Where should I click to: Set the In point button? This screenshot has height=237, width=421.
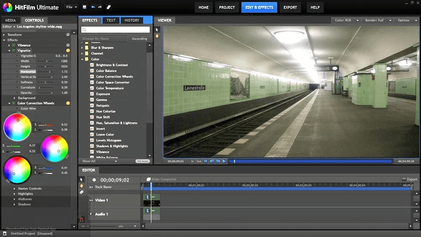click(x=192, y=161)
